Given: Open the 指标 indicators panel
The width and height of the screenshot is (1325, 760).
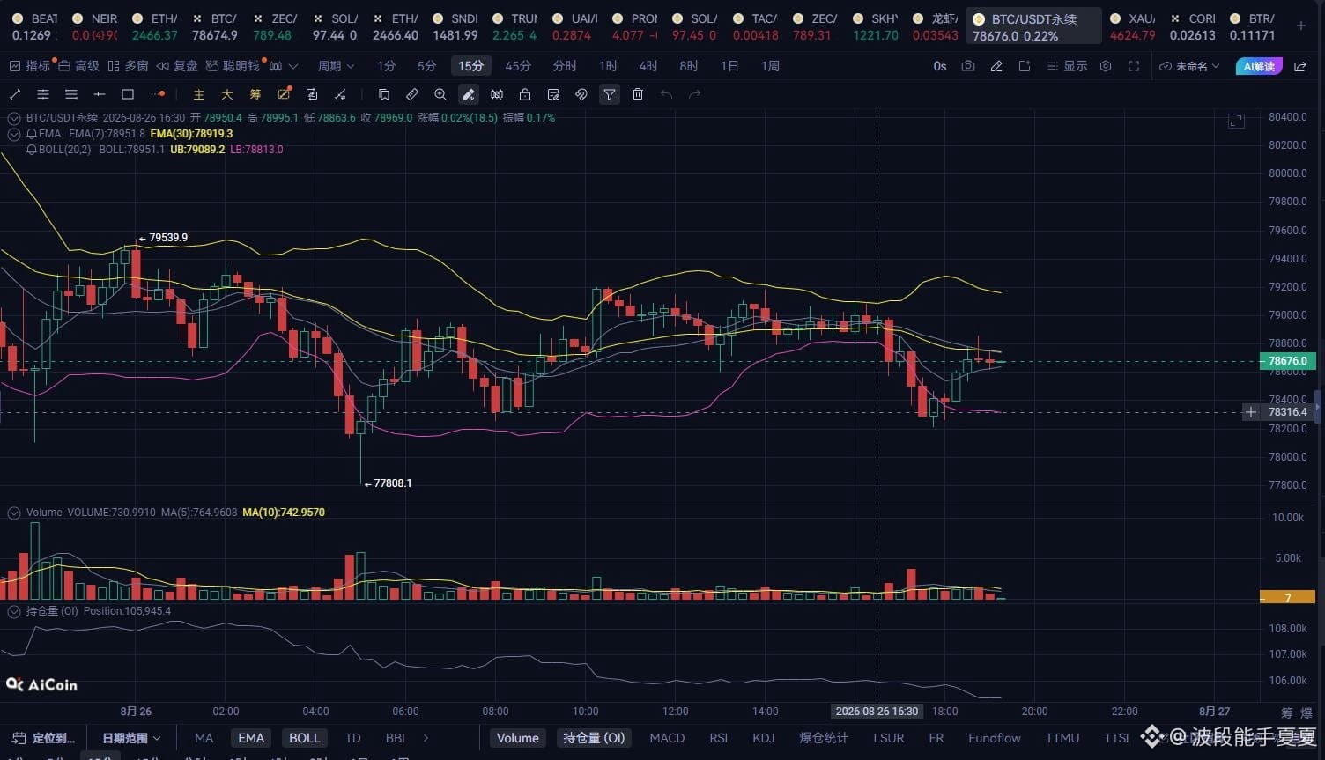Looking at the screenshot, I should pos(29,66).
